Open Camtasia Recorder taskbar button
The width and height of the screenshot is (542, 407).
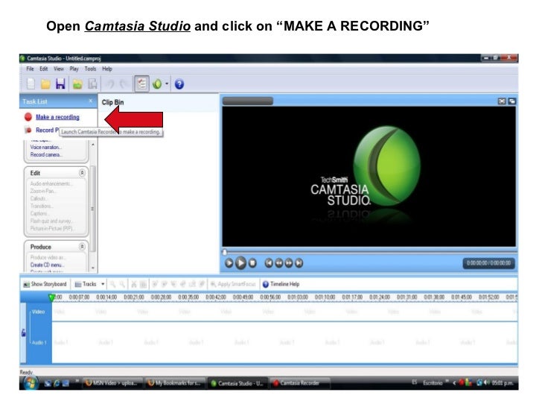[x=299, y=383]
